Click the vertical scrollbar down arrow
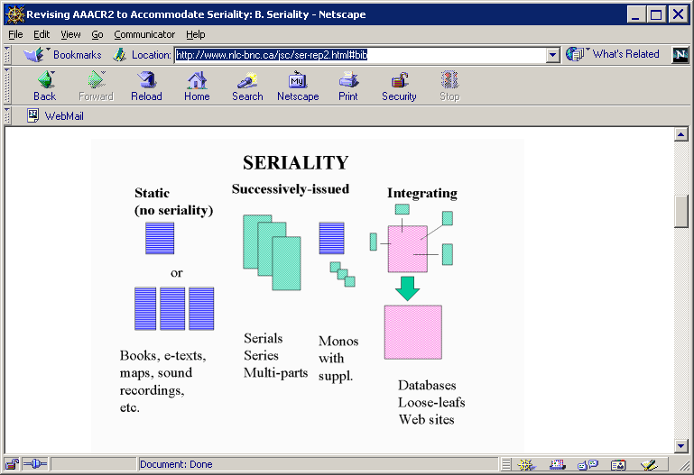Viewport: 694px width, 475px height. pyautogui.click(x=680, y=446)
